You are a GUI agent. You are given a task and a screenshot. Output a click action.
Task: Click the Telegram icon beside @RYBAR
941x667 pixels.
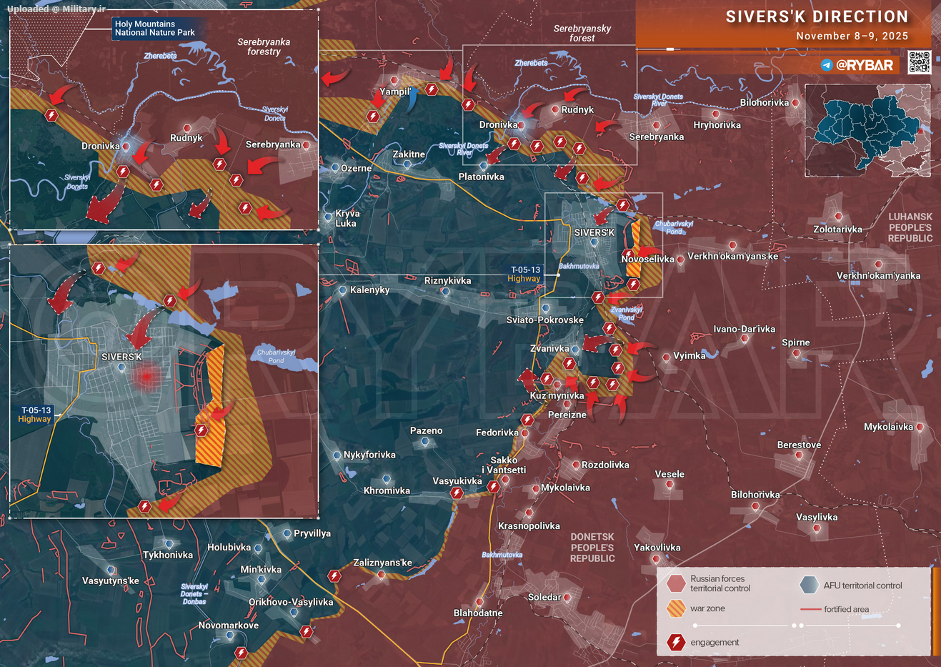(x=827, y=65)
